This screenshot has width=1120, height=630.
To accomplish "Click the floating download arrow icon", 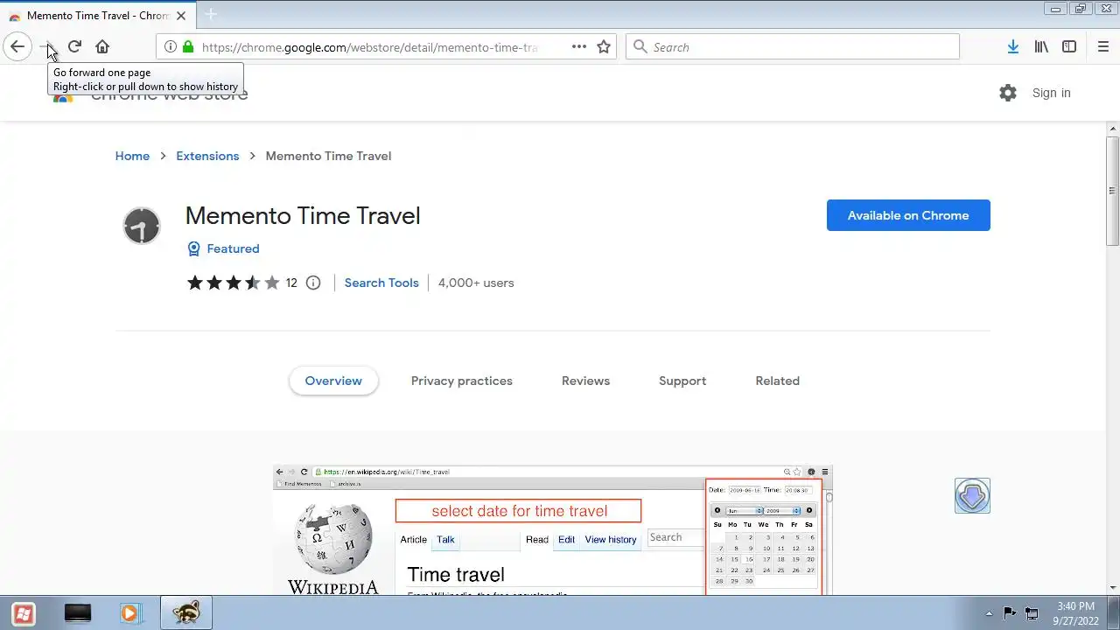I will click(x=972, y=495).
